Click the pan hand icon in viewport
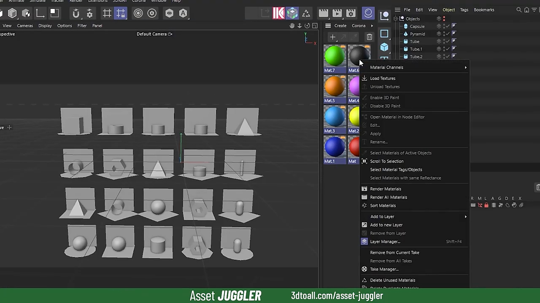The image size is (540, 303). [x=292, y=26]
